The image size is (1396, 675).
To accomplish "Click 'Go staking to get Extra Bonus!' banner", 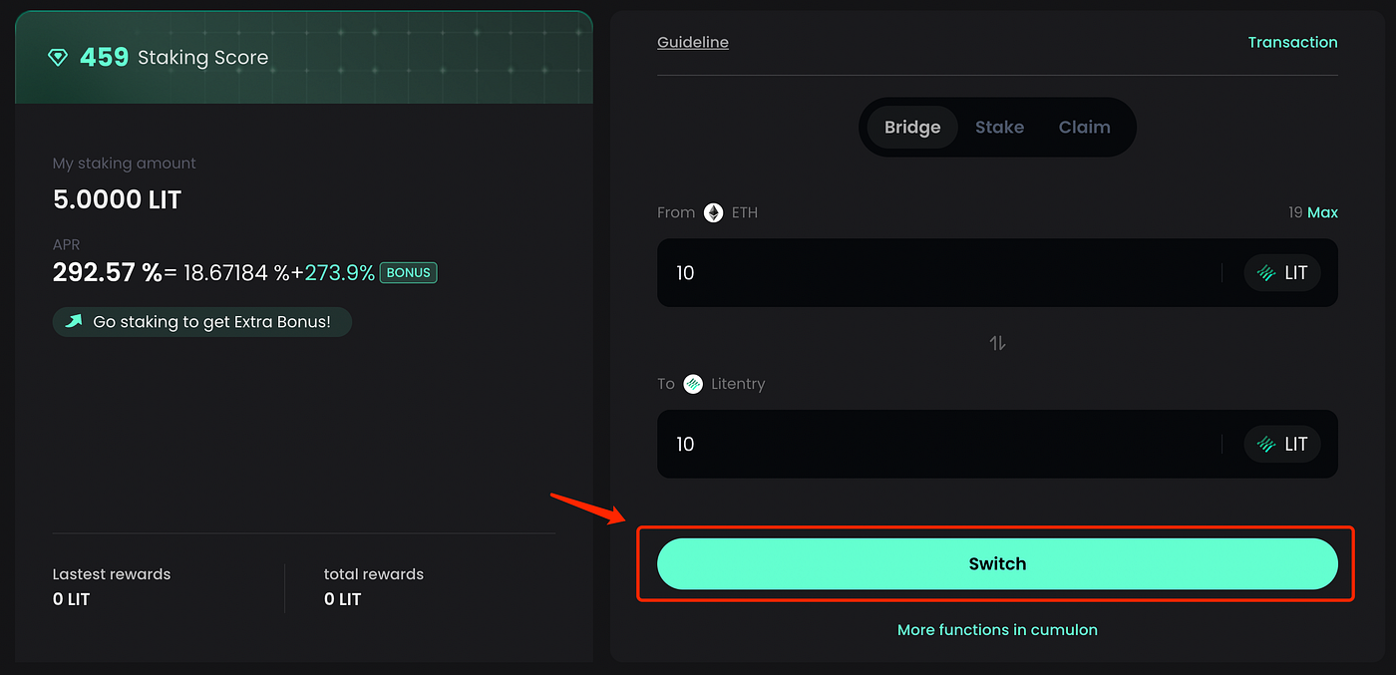I will pos(210,322).
